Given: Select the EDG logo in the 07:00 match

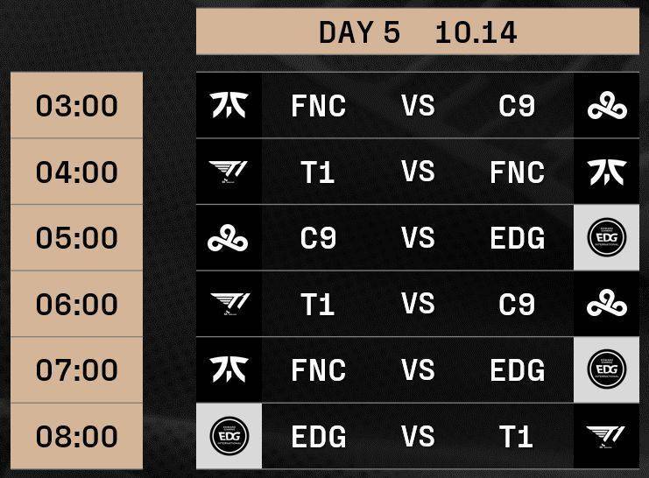Looking at the screenshot, I should (607, 369).
